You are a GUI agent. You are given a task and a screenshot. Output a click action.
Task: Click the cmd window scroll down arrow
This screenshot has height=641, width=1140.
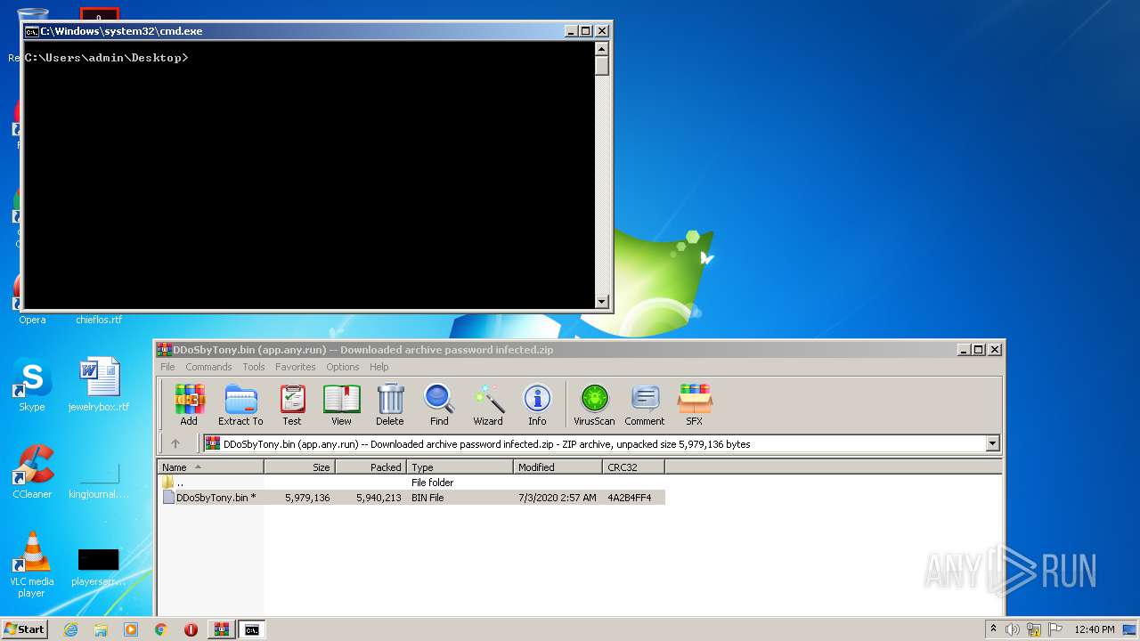(x=602, y=302)
